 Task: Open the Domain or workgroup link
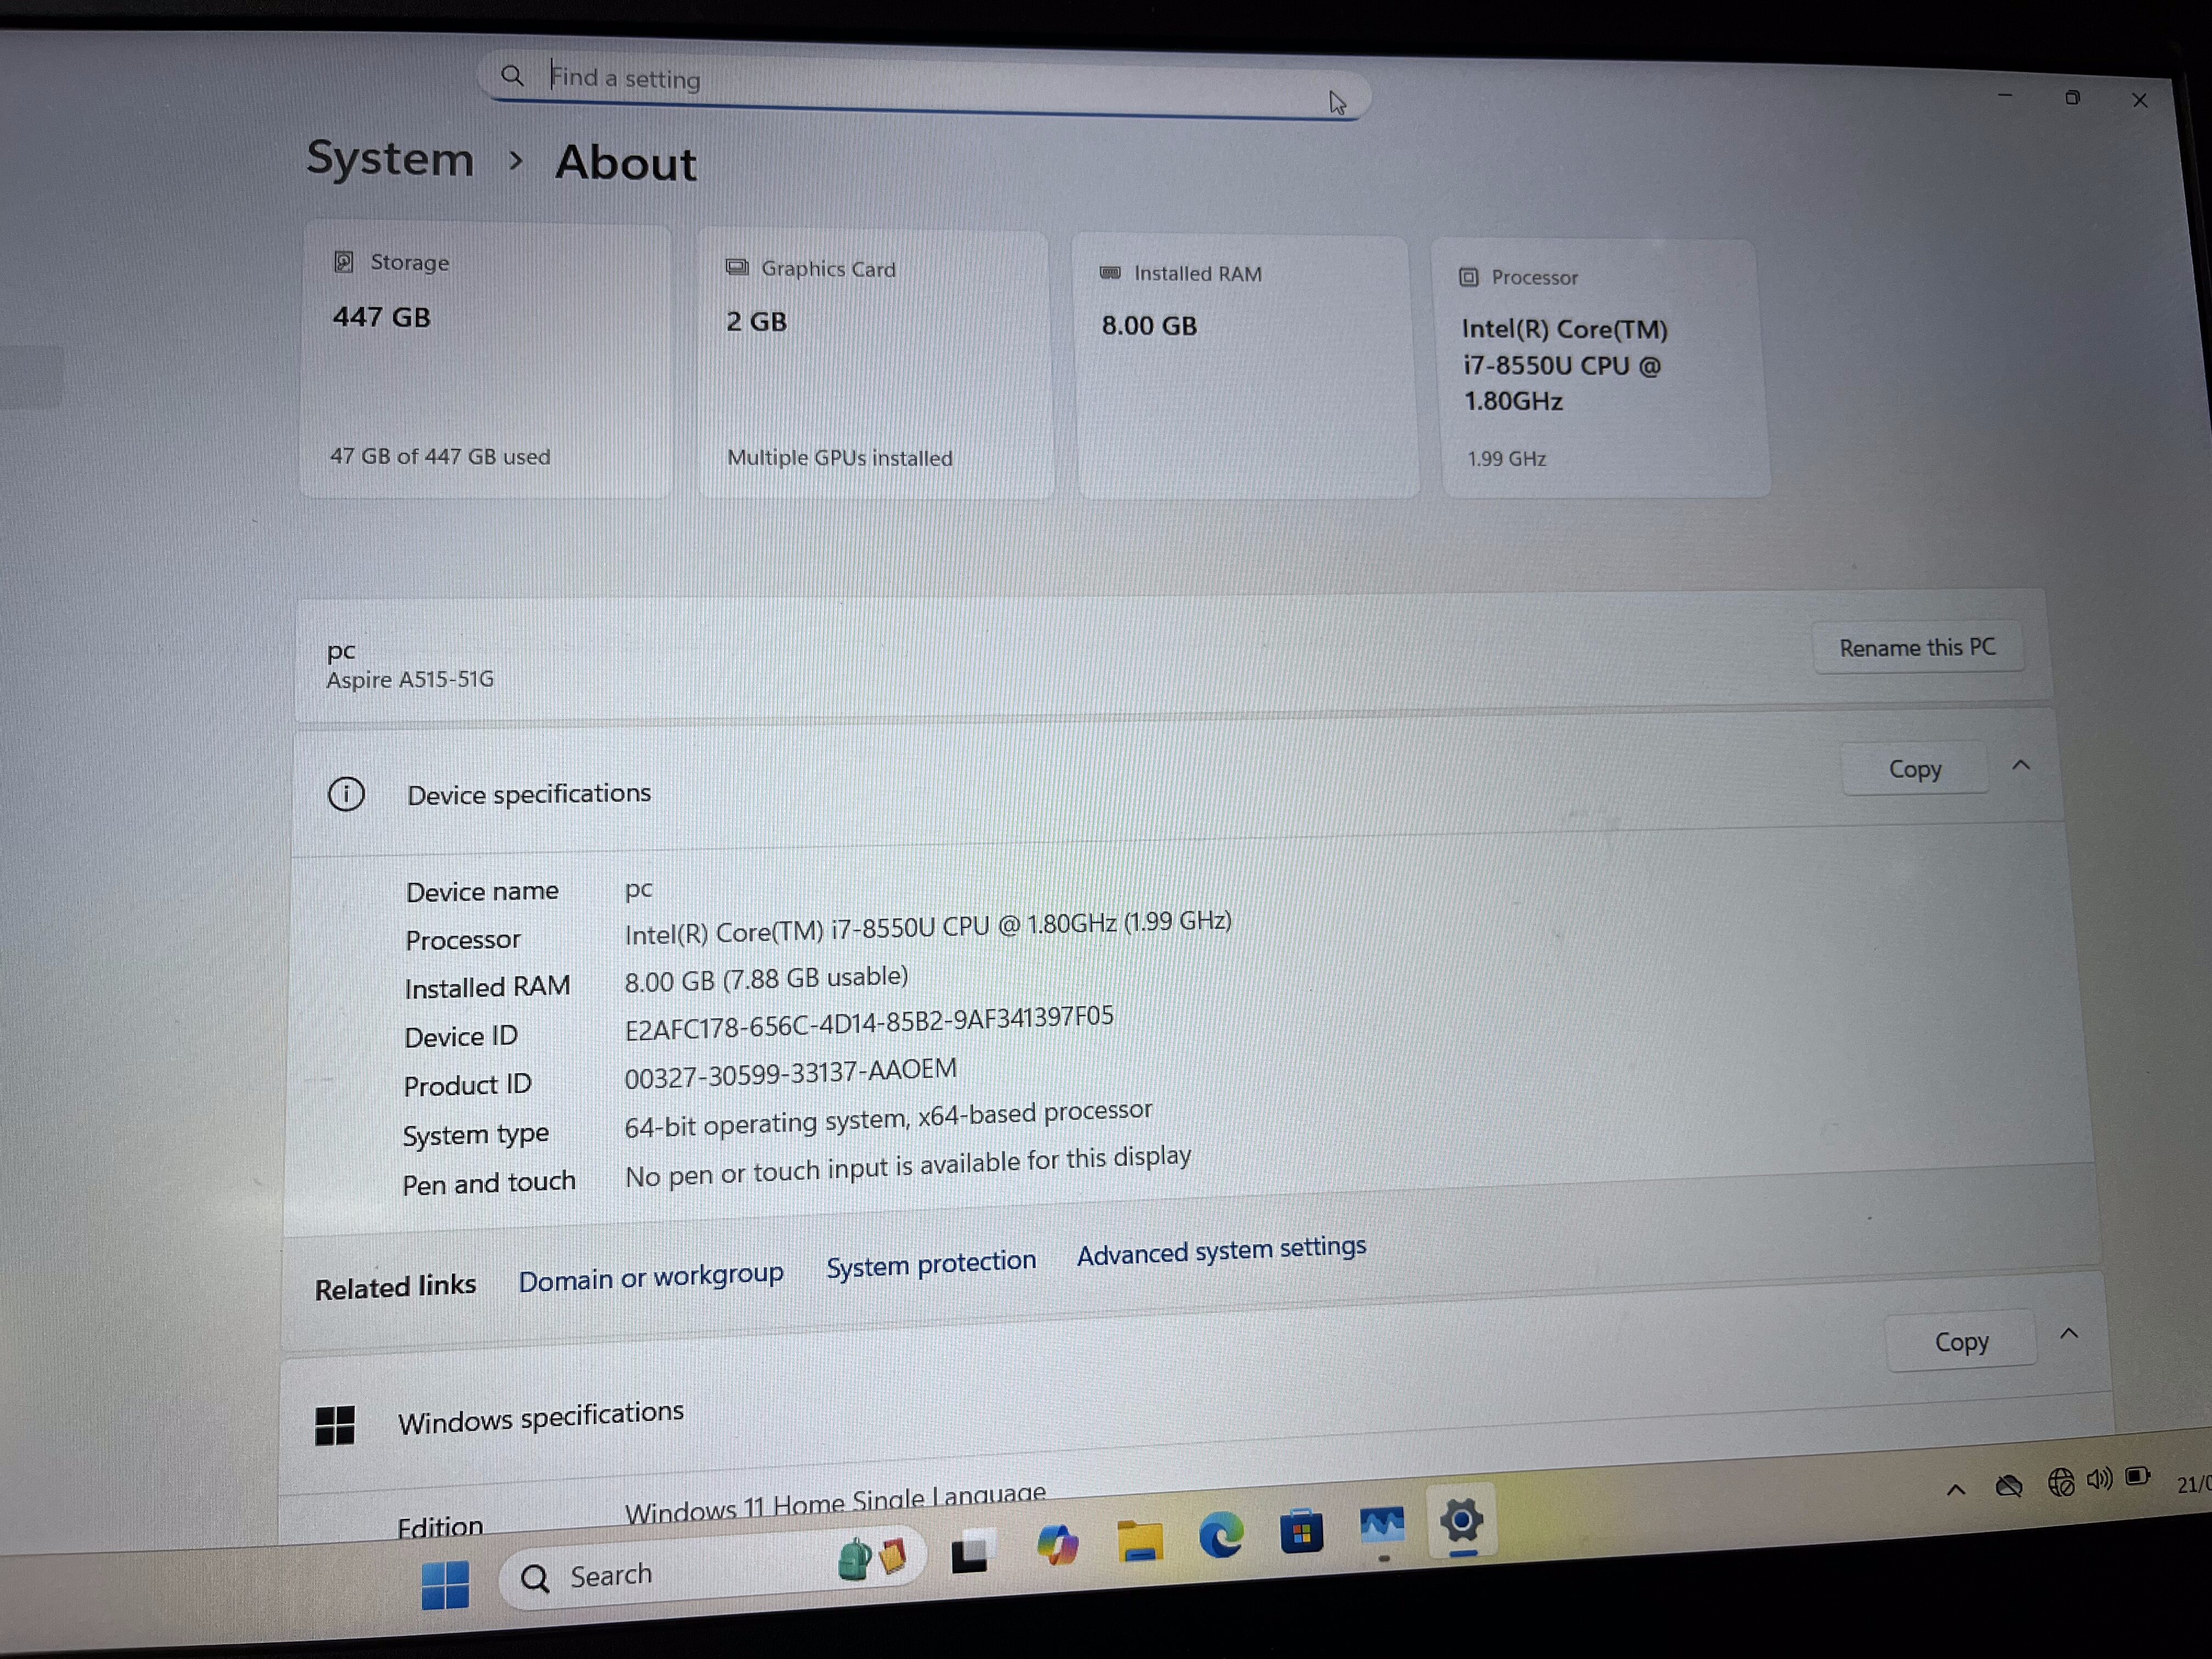[651, 1277]
